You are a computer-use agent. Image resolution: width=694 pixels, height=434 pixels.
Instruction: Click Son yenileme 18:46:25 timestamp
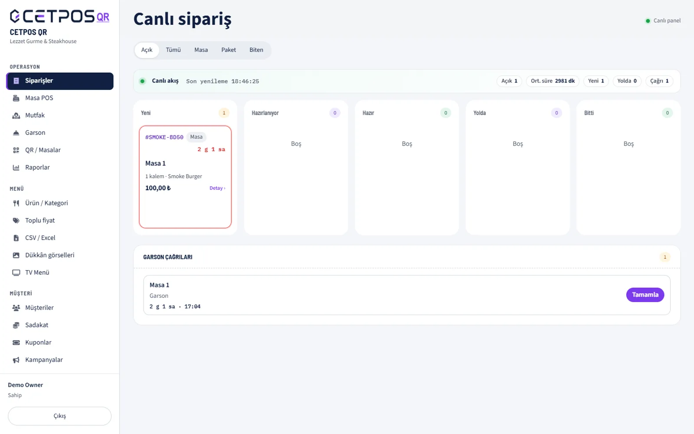223,81
